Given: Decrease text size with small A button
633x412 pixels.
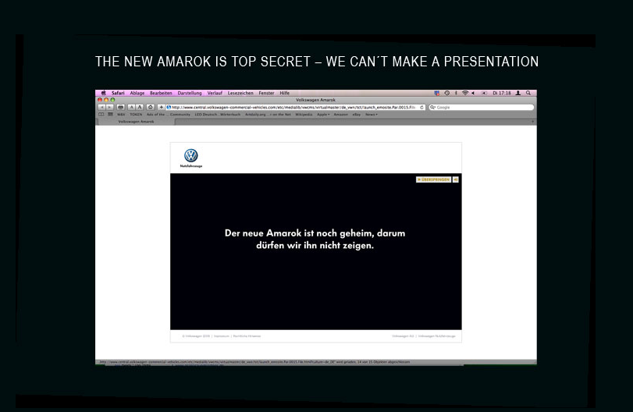Looking at the screenshot, I should [131, 107].
